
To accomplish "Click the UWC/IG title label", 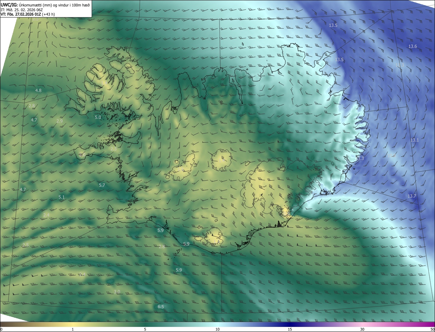I will coord(9,5).
